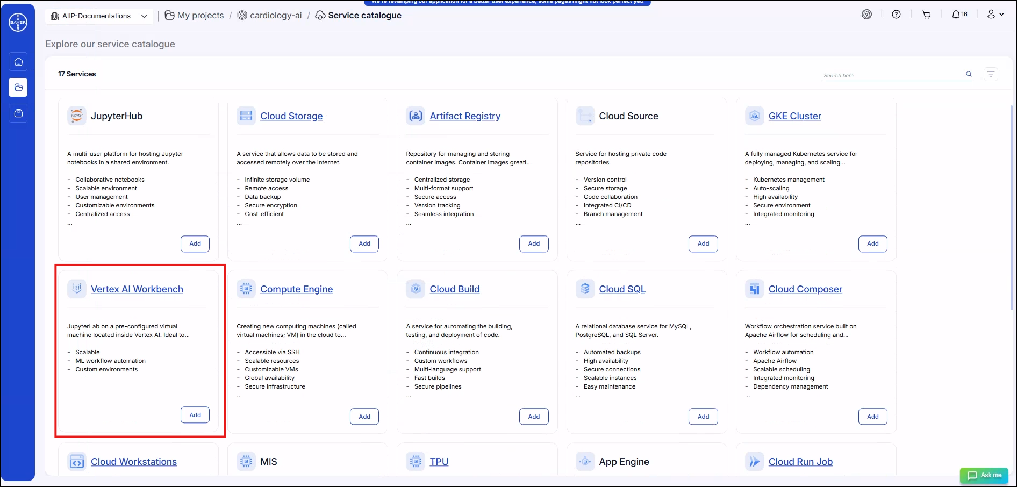The width and height of the screenshot is (1017, 487).
Task: Open the Home sidebar icon
Action: pos(18,62)
